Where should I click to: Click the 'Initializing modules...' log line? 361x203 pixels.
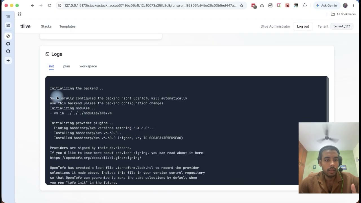(72, 108)
